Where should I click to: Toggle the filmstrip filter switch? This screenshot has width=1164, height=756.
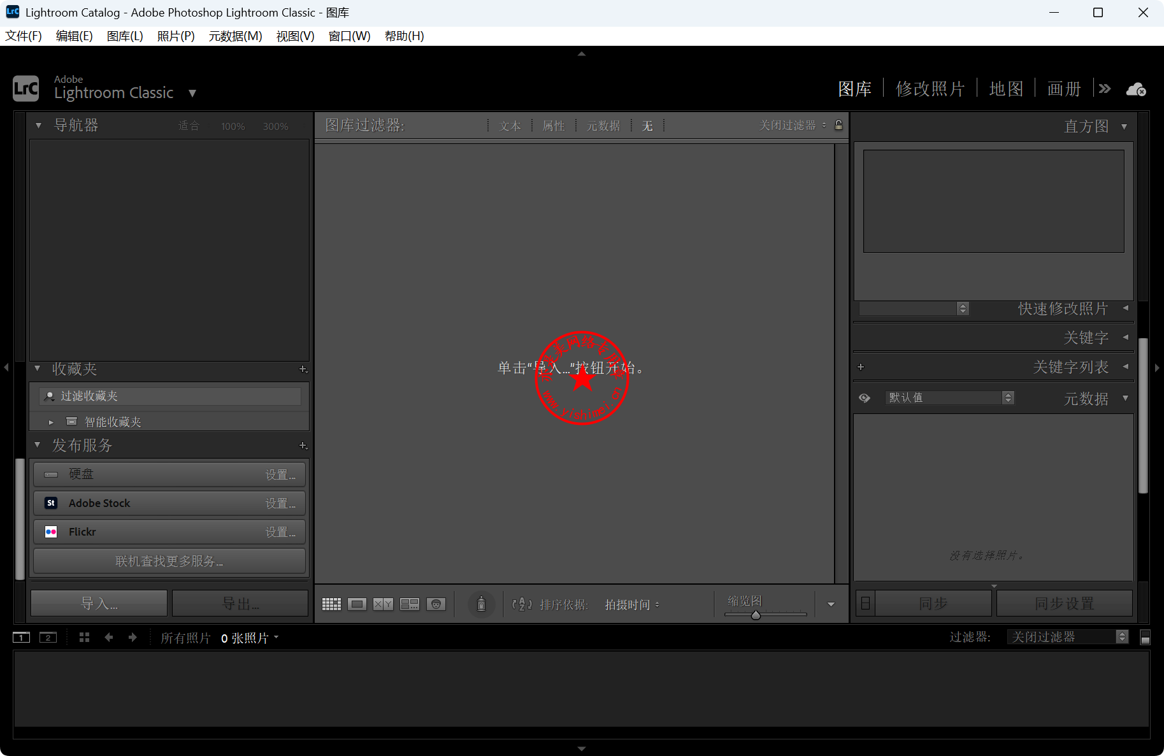click(1145, 638)
